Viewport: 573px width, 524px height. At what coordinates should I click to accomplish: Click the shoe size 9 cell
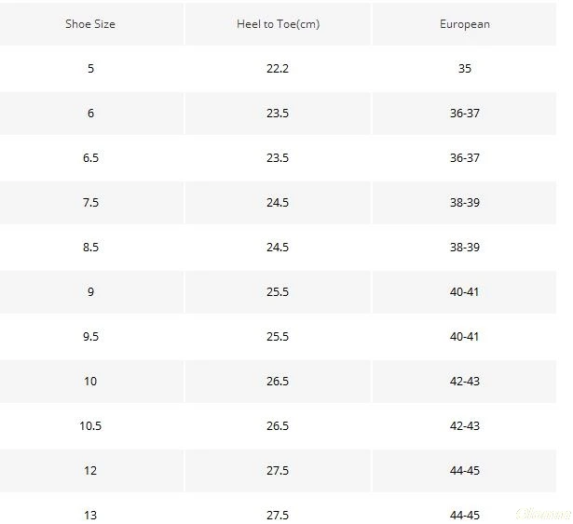pyautogui.click(x=90, y=292)
